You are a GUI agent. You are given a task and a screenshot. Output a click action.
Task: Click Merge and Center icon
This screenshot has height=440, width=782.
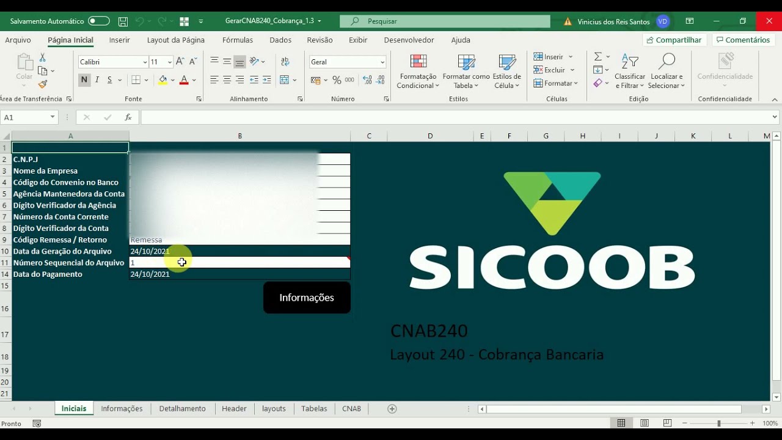284,80
